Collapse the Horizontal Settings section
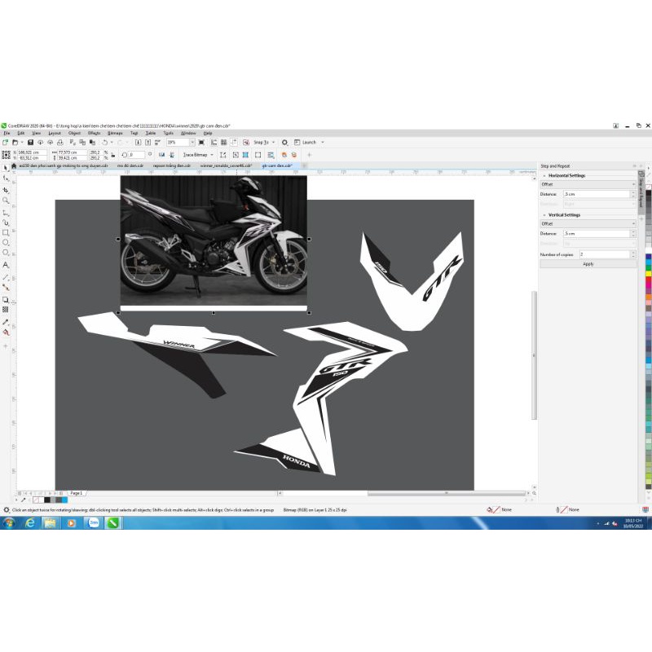 (x=544, y=175)
